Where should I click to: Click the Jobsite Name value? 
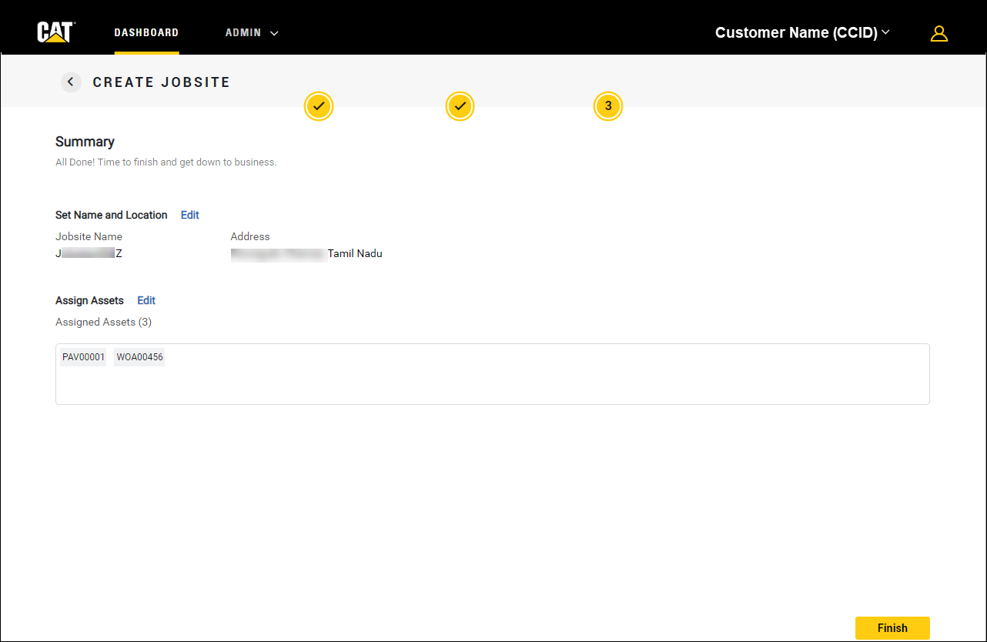89,253
